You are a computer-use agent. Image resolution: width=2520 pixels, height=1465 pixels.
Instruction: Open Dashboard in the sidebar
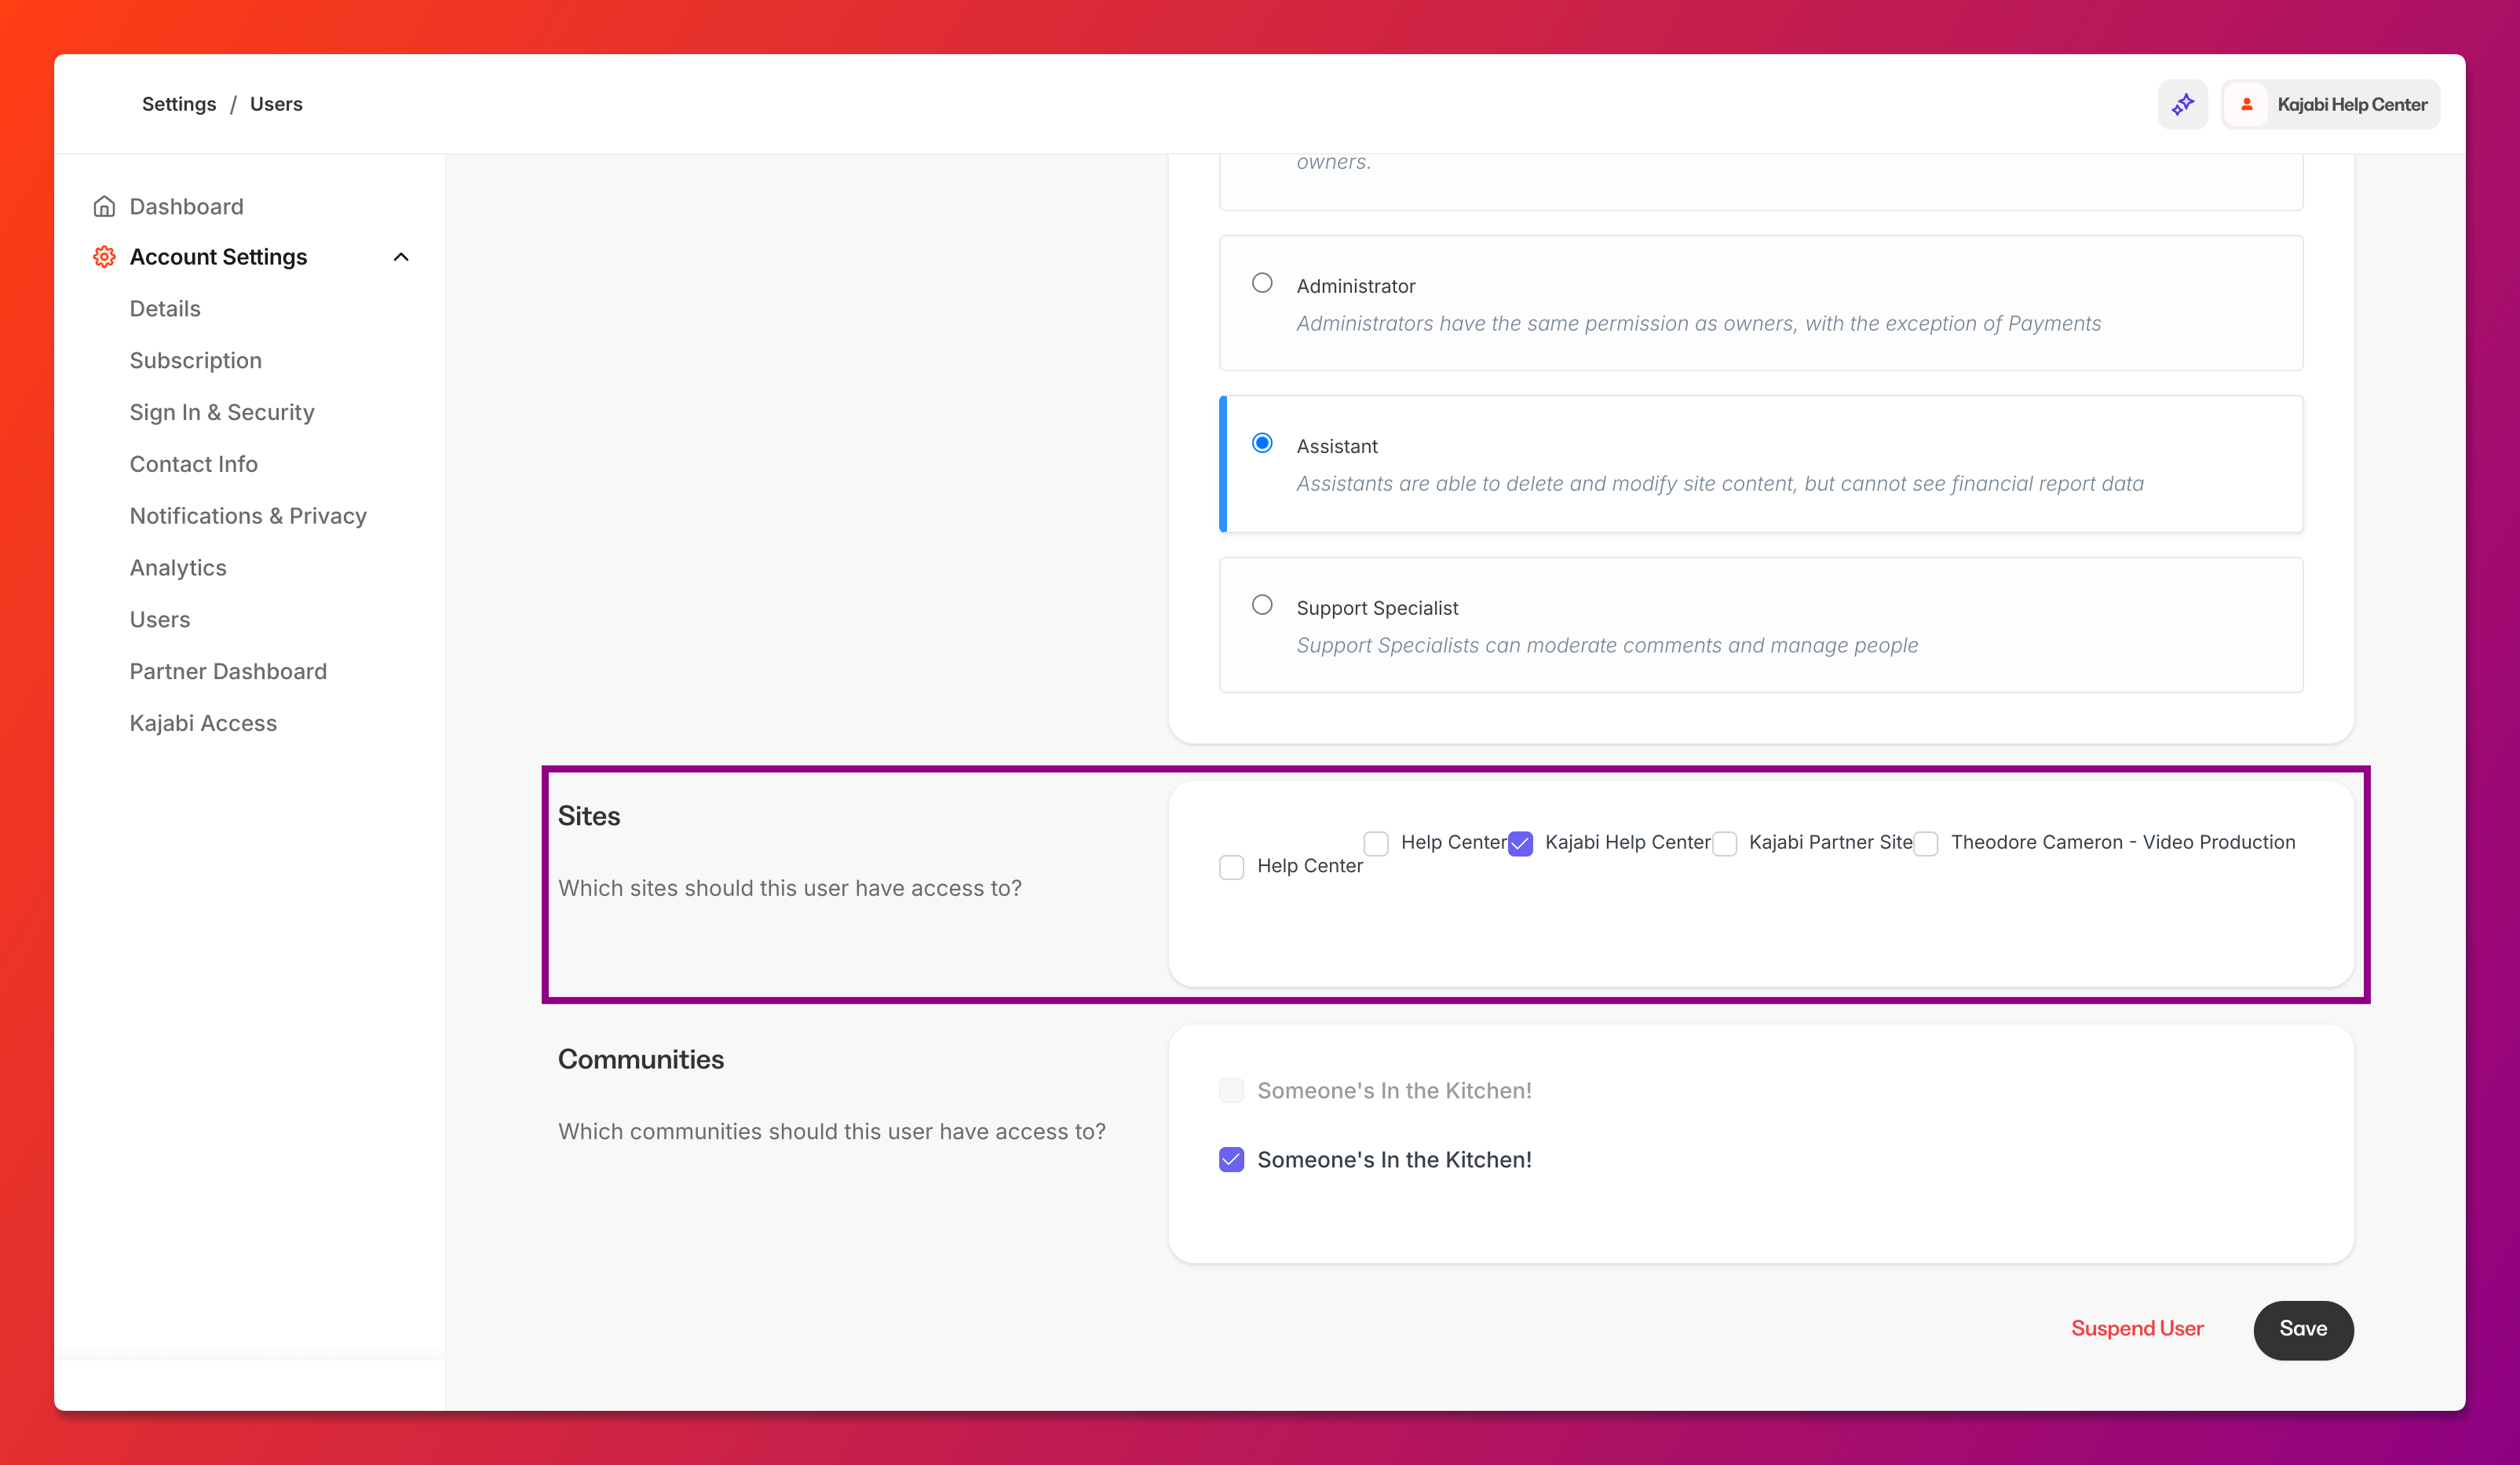(x=186, y=206)
